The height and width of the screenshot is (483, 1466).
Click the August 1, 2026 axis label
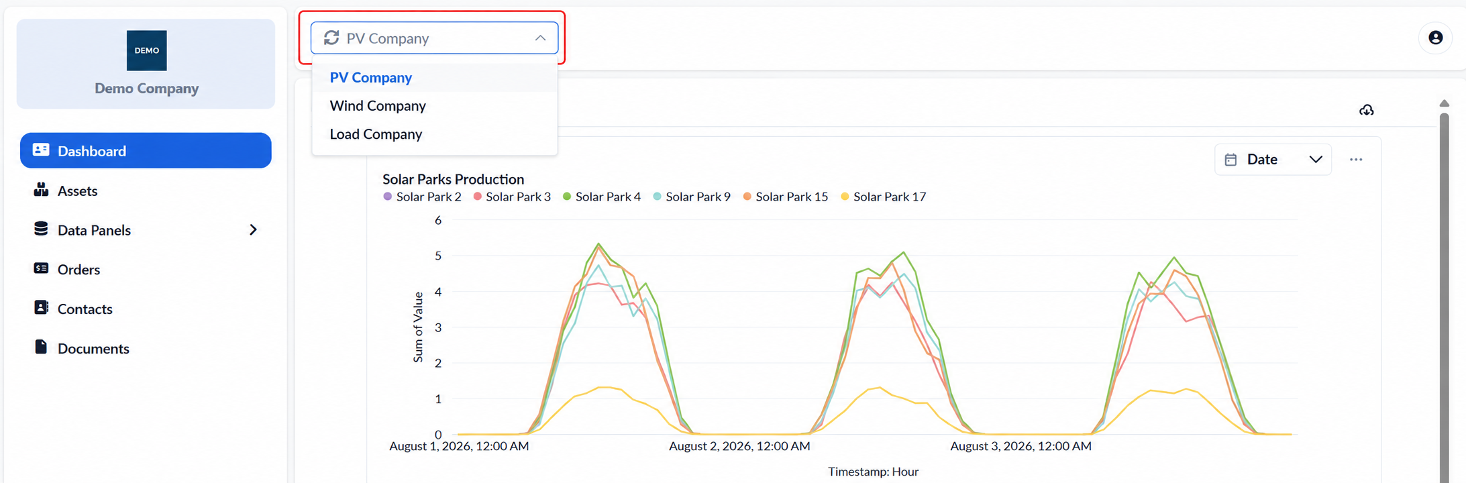click(459, 446)
